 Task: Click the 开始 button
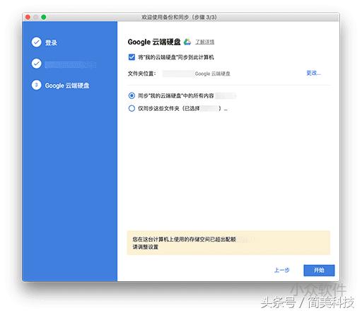tap(319, 270)
